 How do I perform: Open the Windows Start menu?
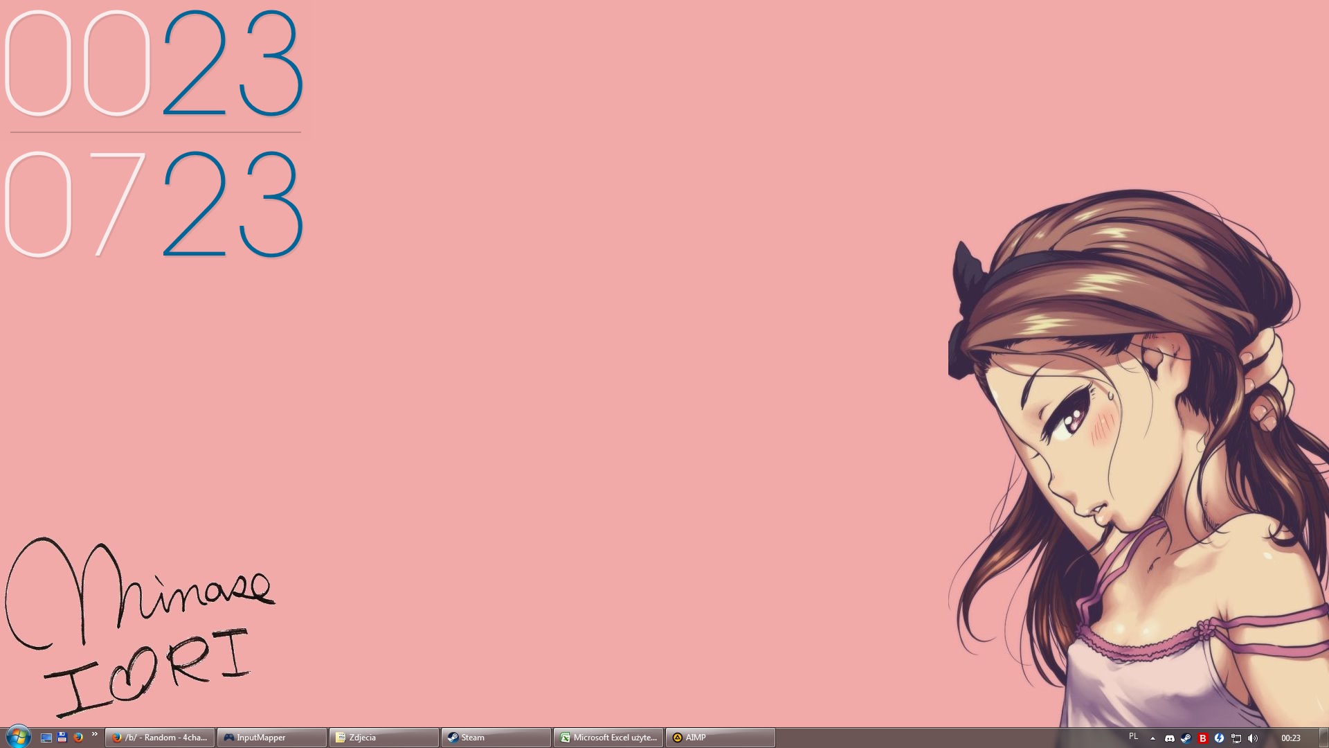[x=18, y=737]
